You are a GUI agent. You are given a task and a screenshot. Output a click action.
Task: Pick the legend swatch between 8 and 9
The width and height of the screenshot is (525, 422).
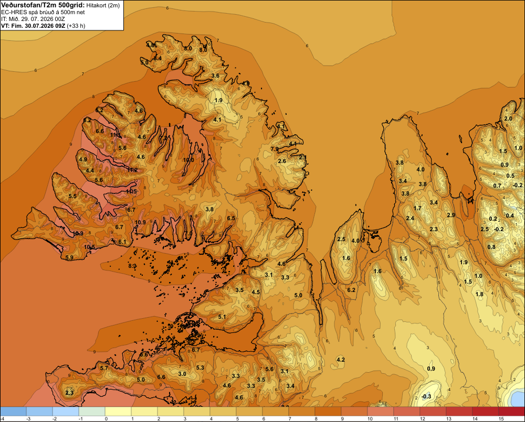(x=328, y=411)
